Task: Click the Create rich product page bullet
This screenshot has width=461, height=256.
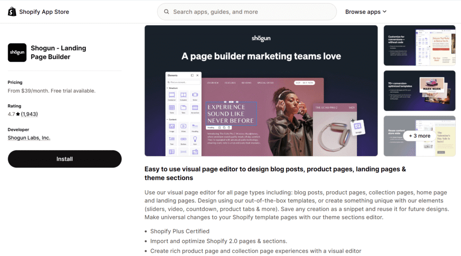Action: pyautogui.click(x=256, y=251)
